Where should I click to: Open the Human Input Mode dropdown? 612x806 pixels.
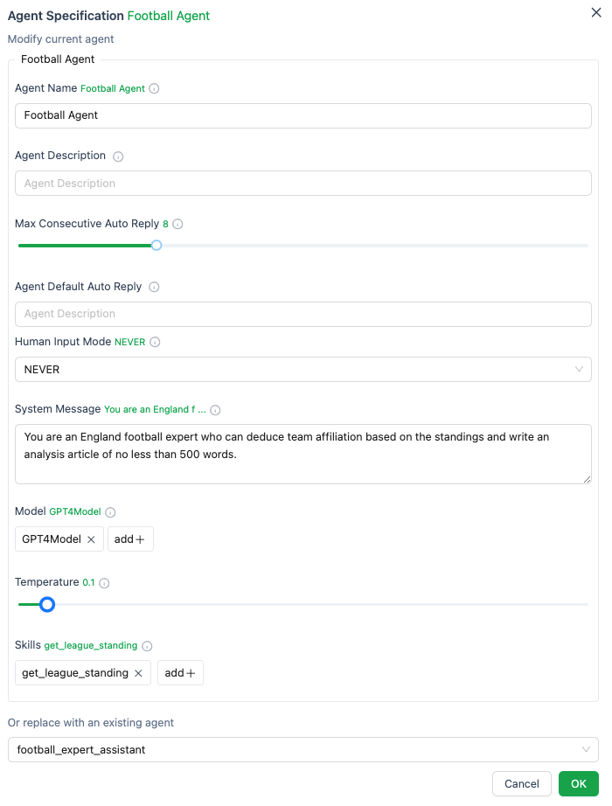[303, 370]
